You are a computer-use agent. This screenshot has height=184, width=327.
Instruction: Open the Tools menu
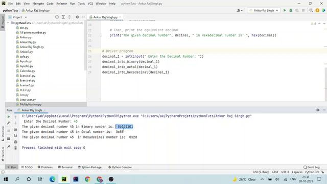[x=81, y=4]
